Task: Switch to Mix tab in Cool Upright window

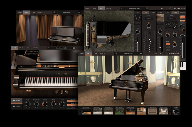Action: 34,12
